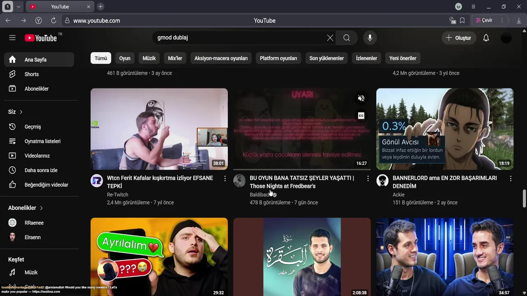Select the Yeni öneriler chip
Screen dimensions: 527x296
coord(403,58)
